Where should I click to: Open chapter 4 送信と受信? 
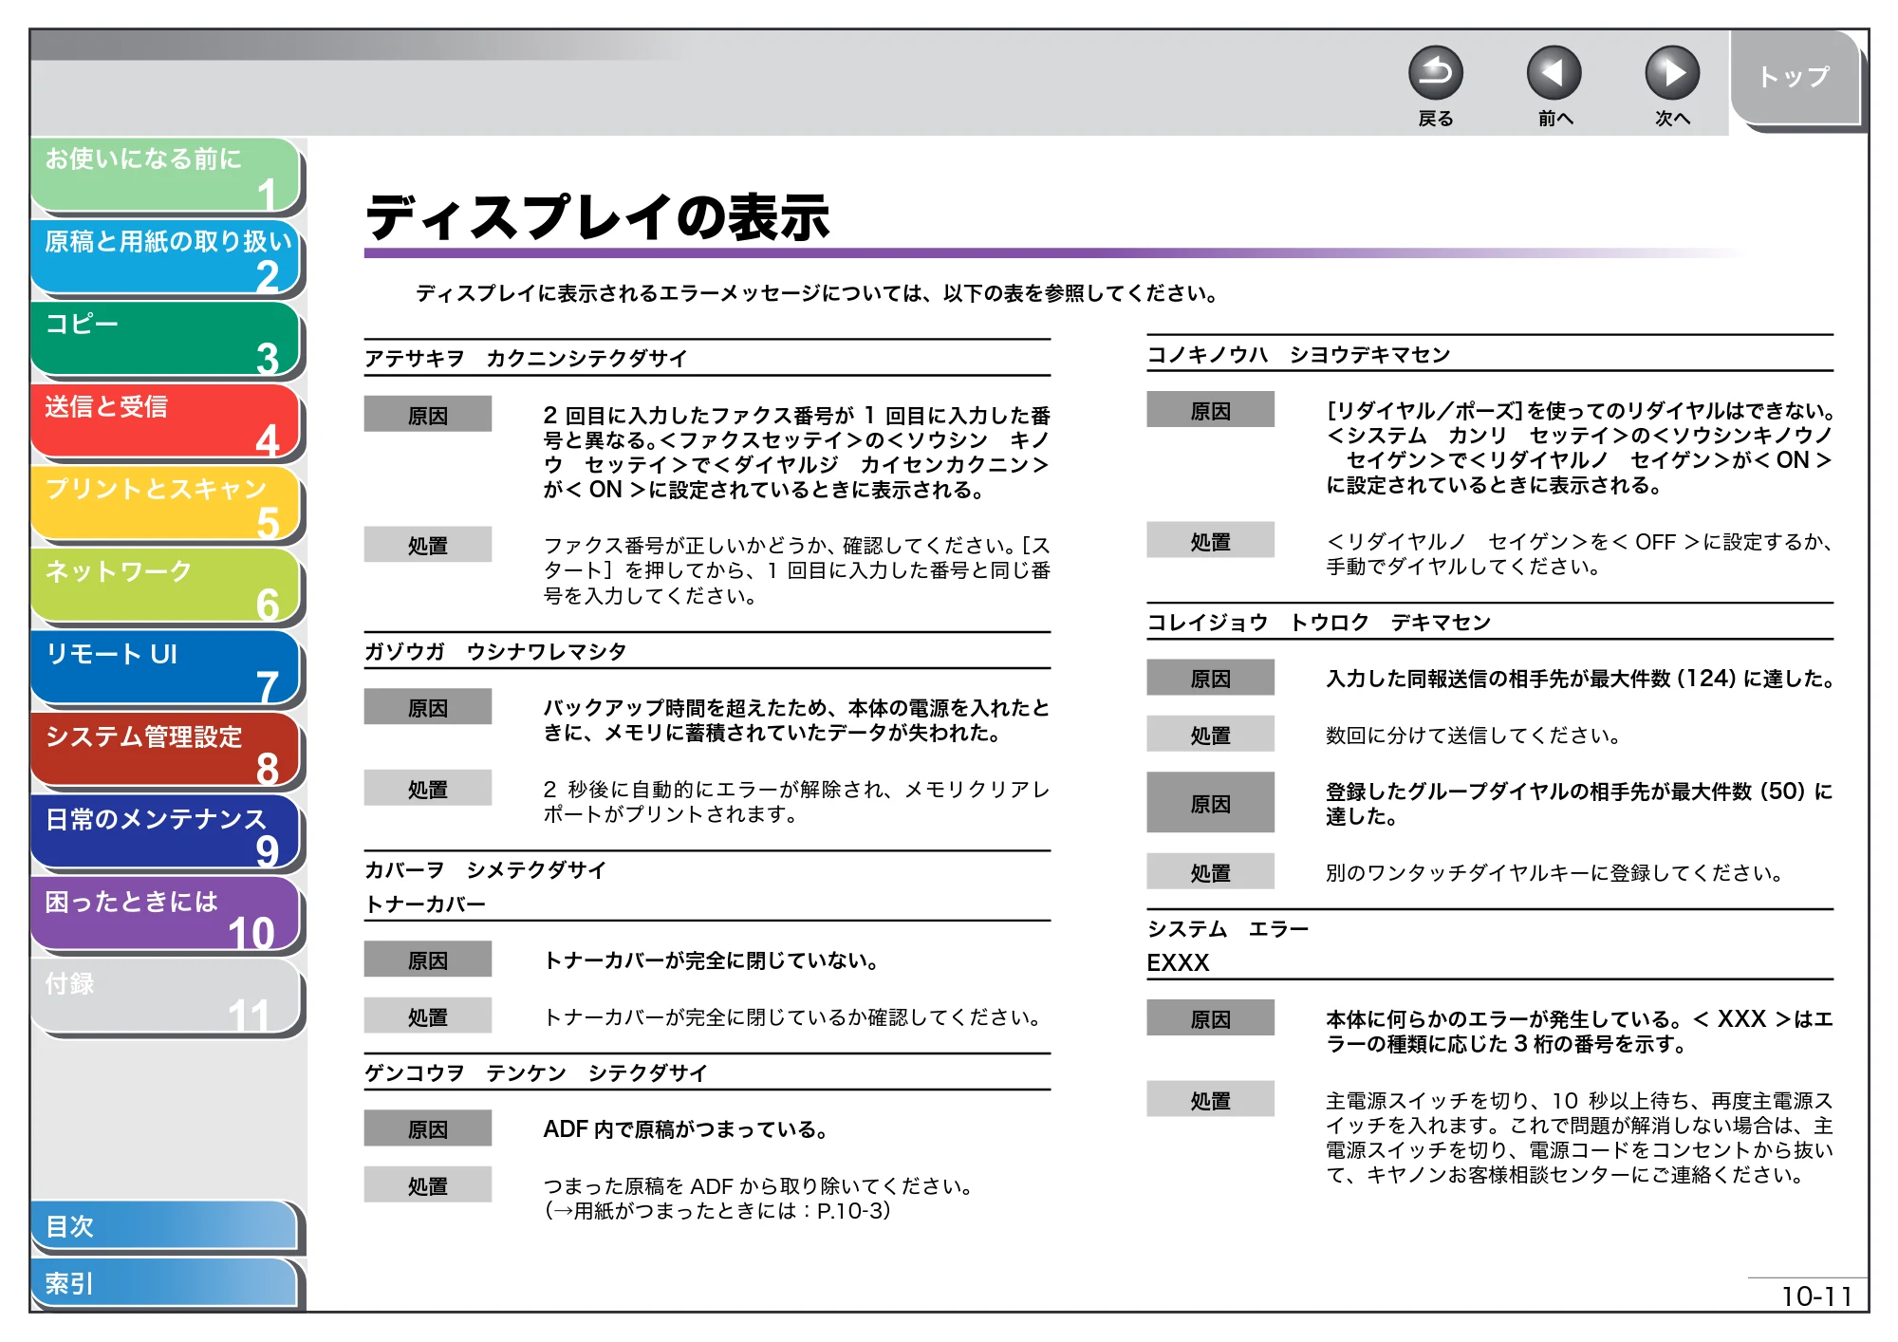point(166,422)
